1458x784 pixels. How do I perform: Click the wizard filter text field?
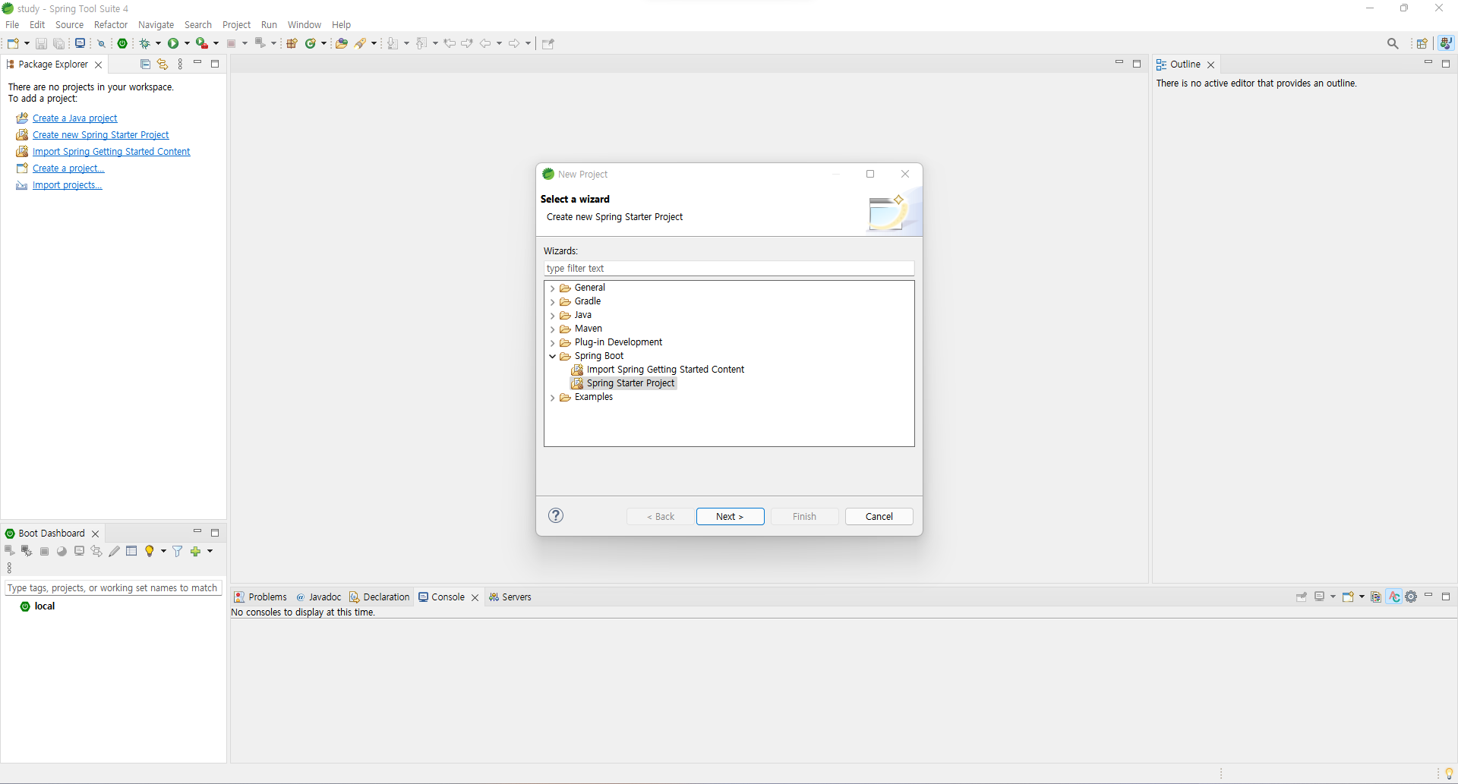coord(729,269)
